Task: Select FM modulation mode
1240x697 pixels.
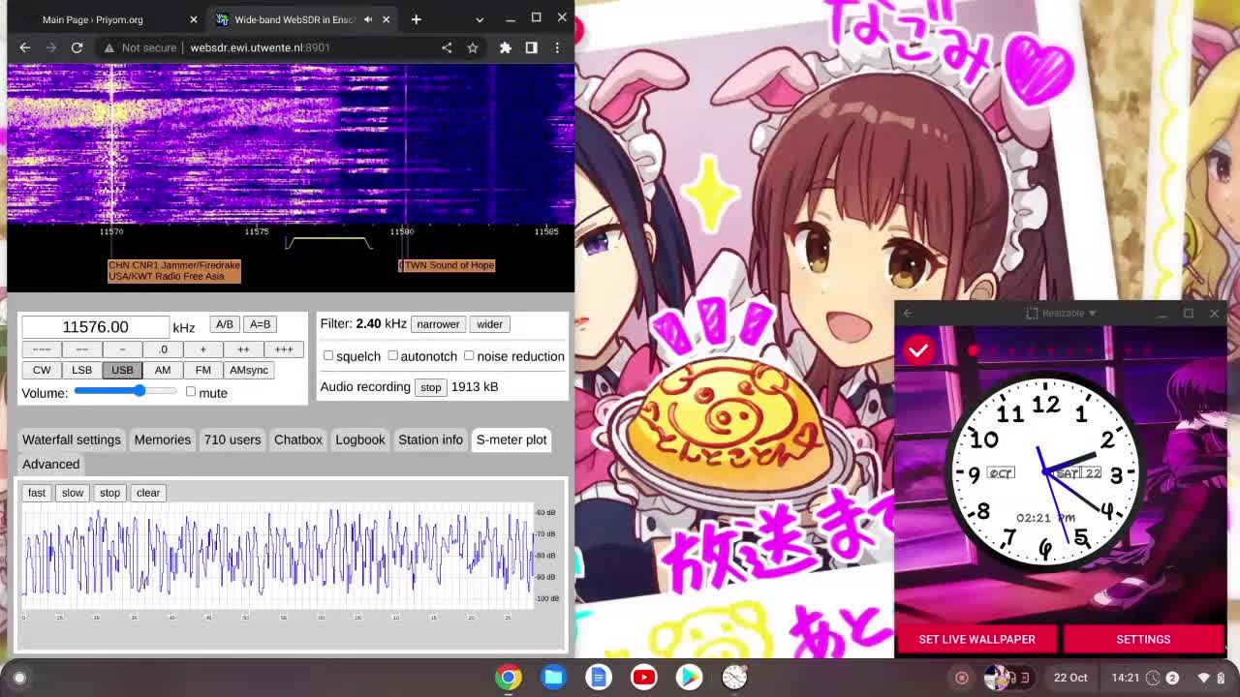Action: [202, 370]
